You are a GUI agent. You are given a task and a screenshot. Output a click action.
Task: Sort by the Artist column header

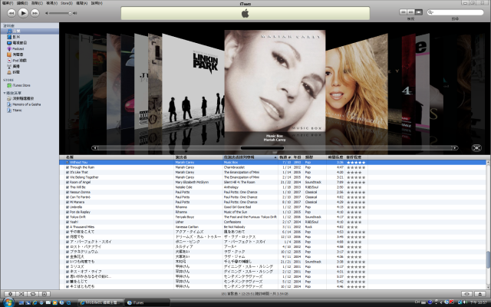198,157
